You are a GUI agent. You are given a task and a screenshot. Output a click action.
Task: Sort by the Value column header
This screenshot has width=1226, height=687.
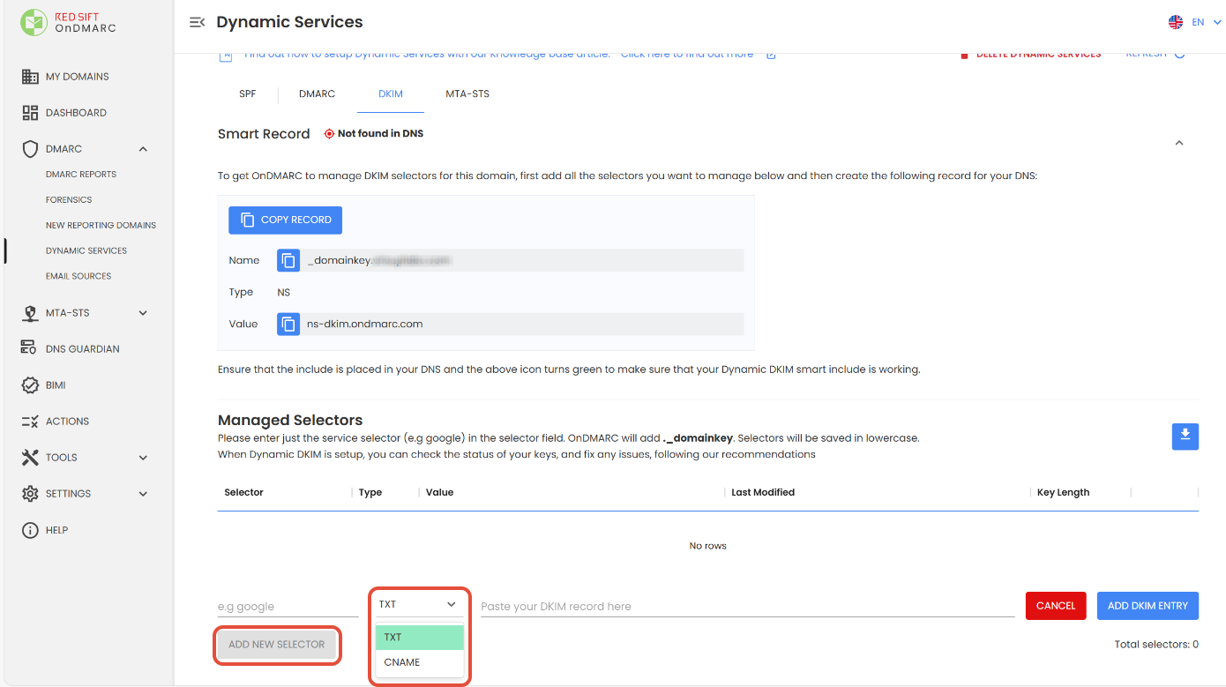click(439, 492)
